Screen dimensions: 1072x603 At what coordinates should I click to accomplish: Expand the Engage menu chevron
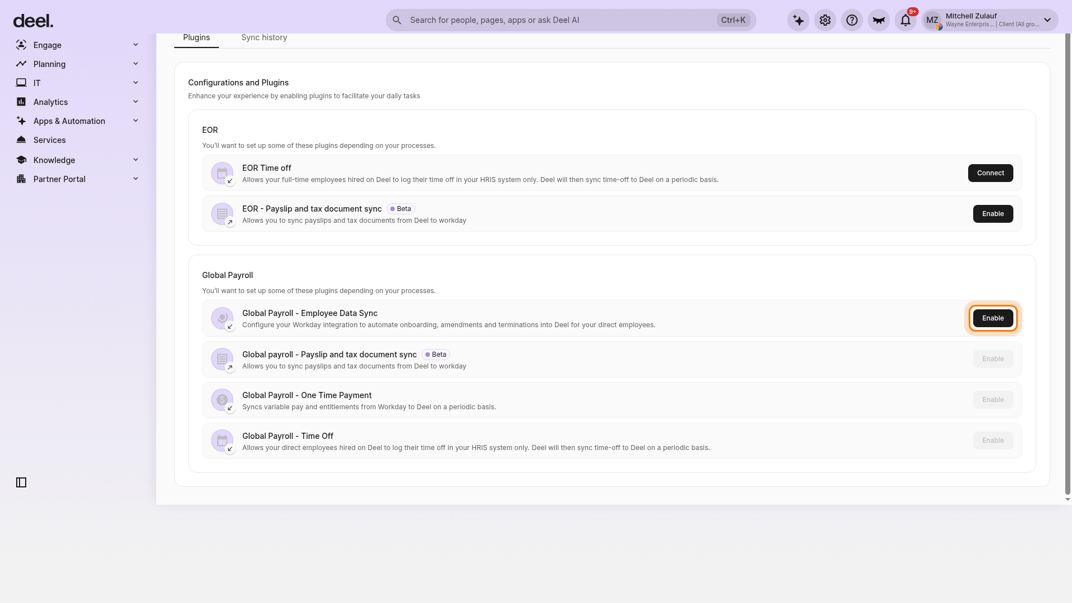pos(136,45)
